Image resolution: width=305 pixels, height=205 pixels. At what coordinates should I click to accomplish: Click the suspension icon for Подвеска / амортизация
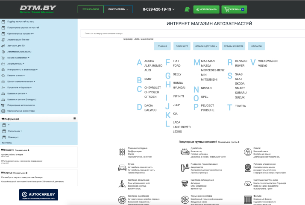[185, 167]
